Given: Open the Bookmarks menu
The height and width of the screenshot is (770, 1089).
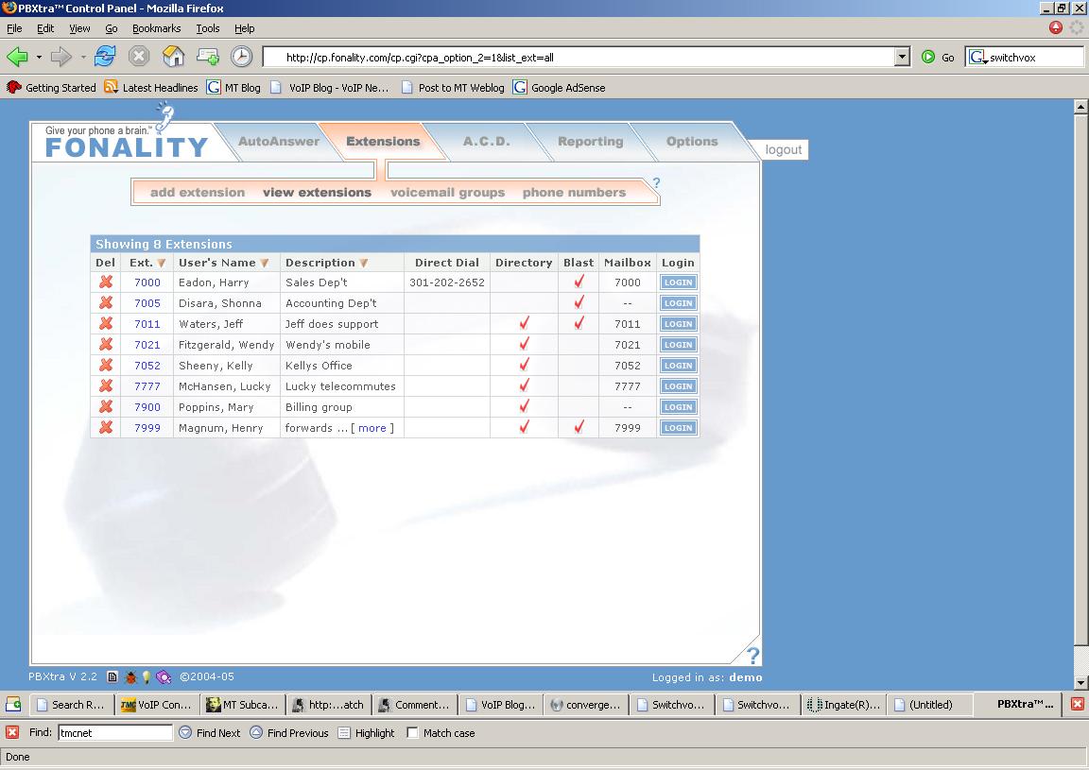Looking at the screenshot, I should point(156,28).
